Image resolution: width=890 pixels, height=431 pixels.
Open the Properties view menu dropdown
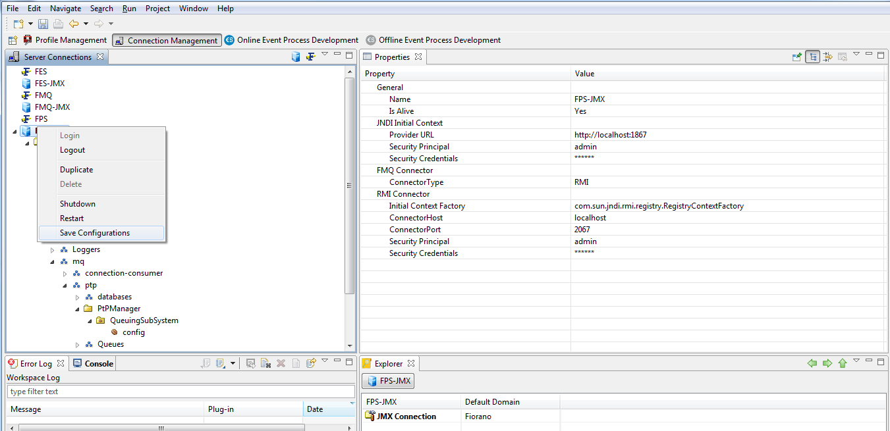(856, 55)
